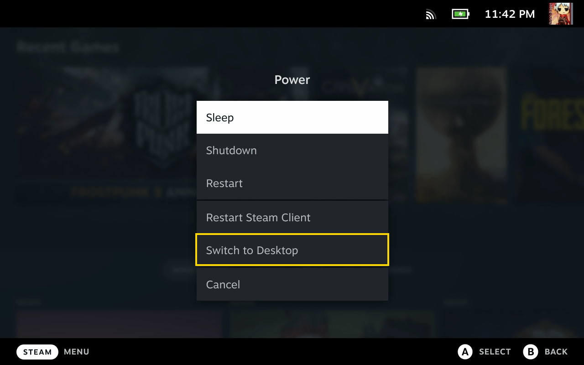Select Switch to Desktop option

(x=292, y=250)
